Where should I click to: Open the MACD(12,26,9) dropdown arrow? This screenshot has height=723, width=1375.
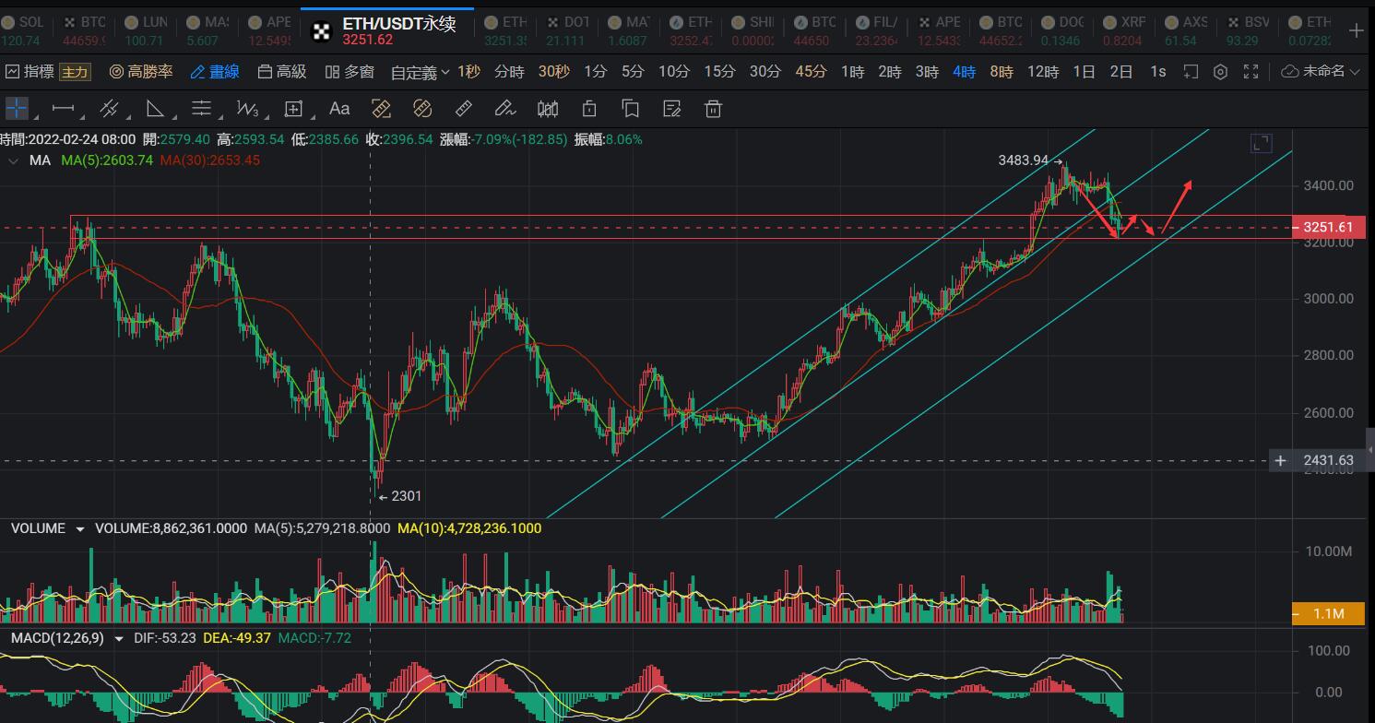pyautogui.click(x=118, y=638)
